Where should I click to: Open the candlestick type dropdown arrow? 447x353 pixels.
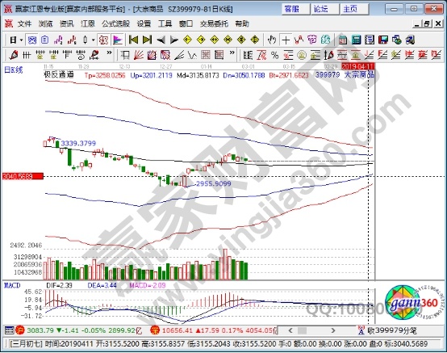pos(93,40)
